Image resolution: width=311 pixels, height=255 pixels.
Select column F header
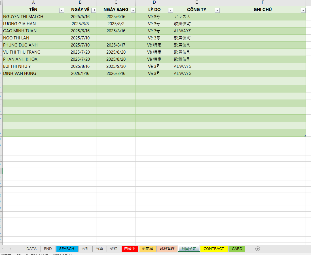click(263, 3)
